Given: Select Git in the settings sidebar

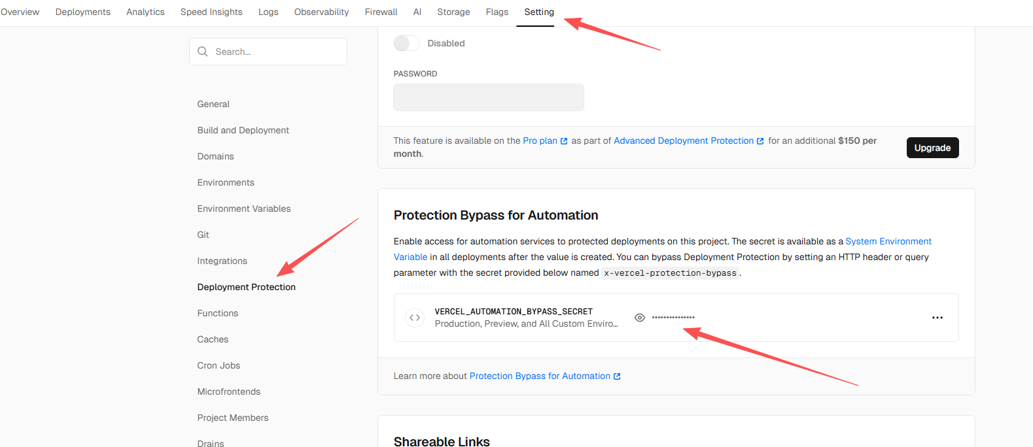Looking at the screenshot, I should [203, 235].
